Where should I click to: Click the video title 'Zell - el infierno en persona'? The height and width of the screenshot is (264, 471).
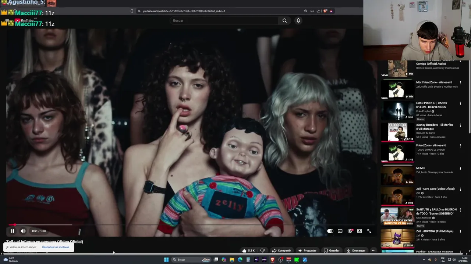(45, 242)
